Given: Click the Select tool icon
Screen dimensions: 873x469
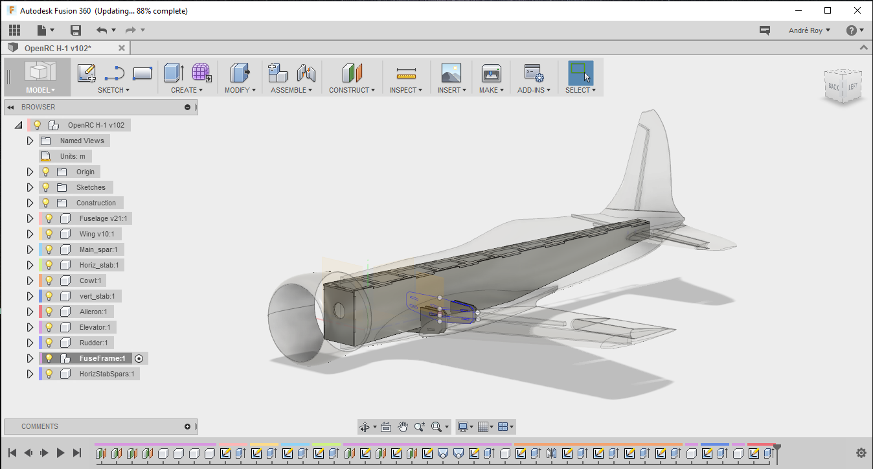Looking at the screenshot, I should coord(580,73).
